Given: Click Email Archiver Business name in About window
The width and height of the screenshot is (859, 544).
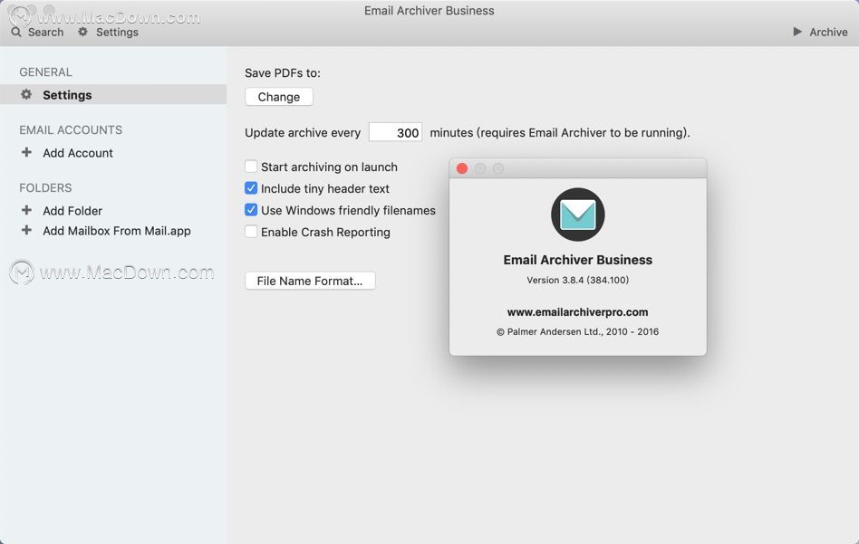Looking at the screenshot, I should click(x=577, y=260).
